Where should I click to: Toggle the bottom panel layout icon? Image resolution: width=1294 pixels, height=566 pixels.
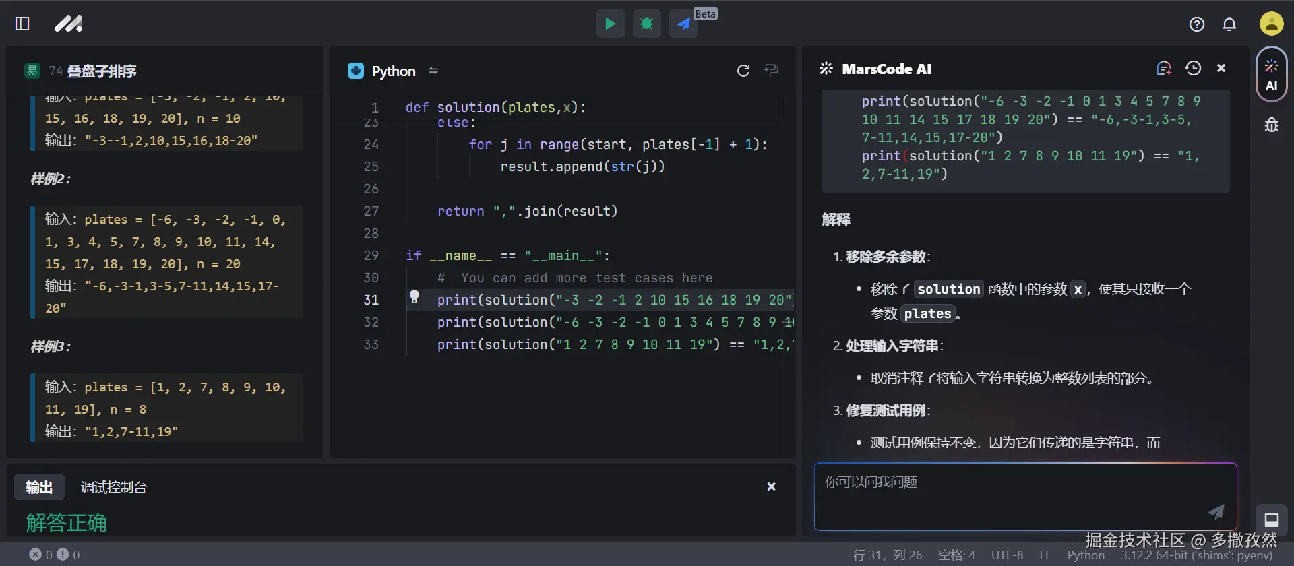pyautogui.click(x=1272, y=520)
